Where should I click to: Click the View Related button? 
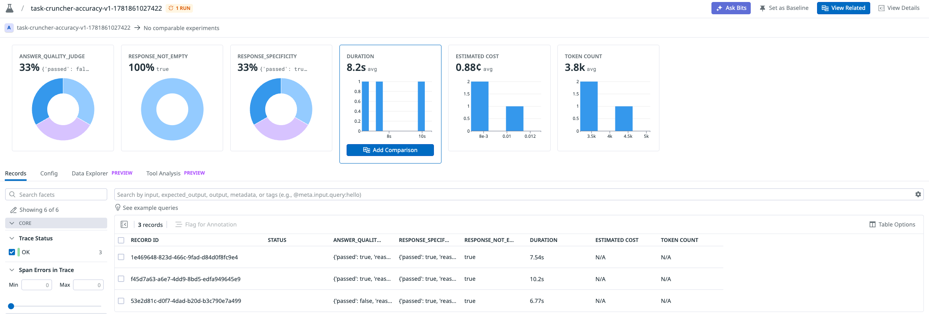843,8
